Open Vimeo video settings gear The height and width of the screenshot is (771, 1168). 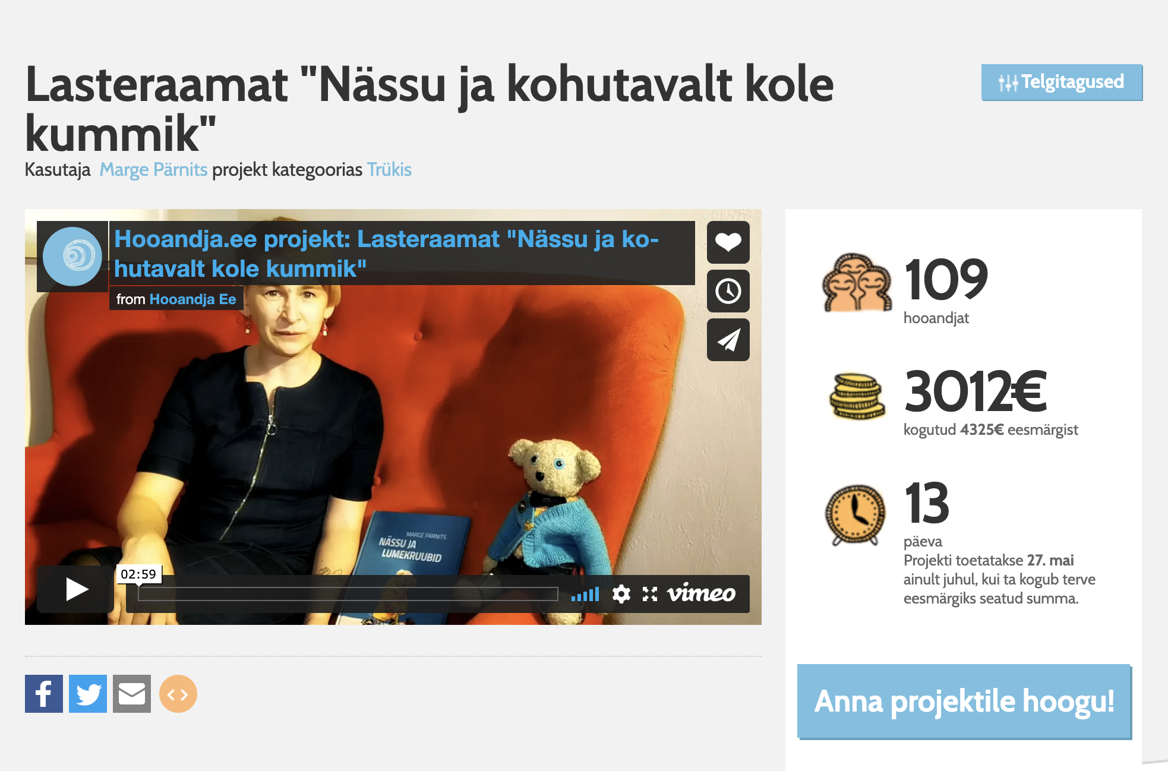[621, 594]
